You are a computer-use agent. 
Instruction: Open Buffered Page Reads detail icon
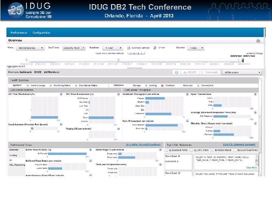[x=91, y=161]
